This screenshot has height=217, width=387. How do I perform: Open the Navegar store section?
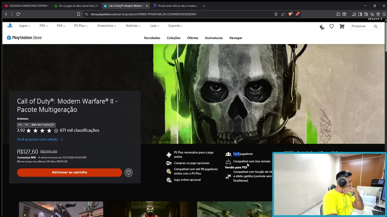[236, 38]
